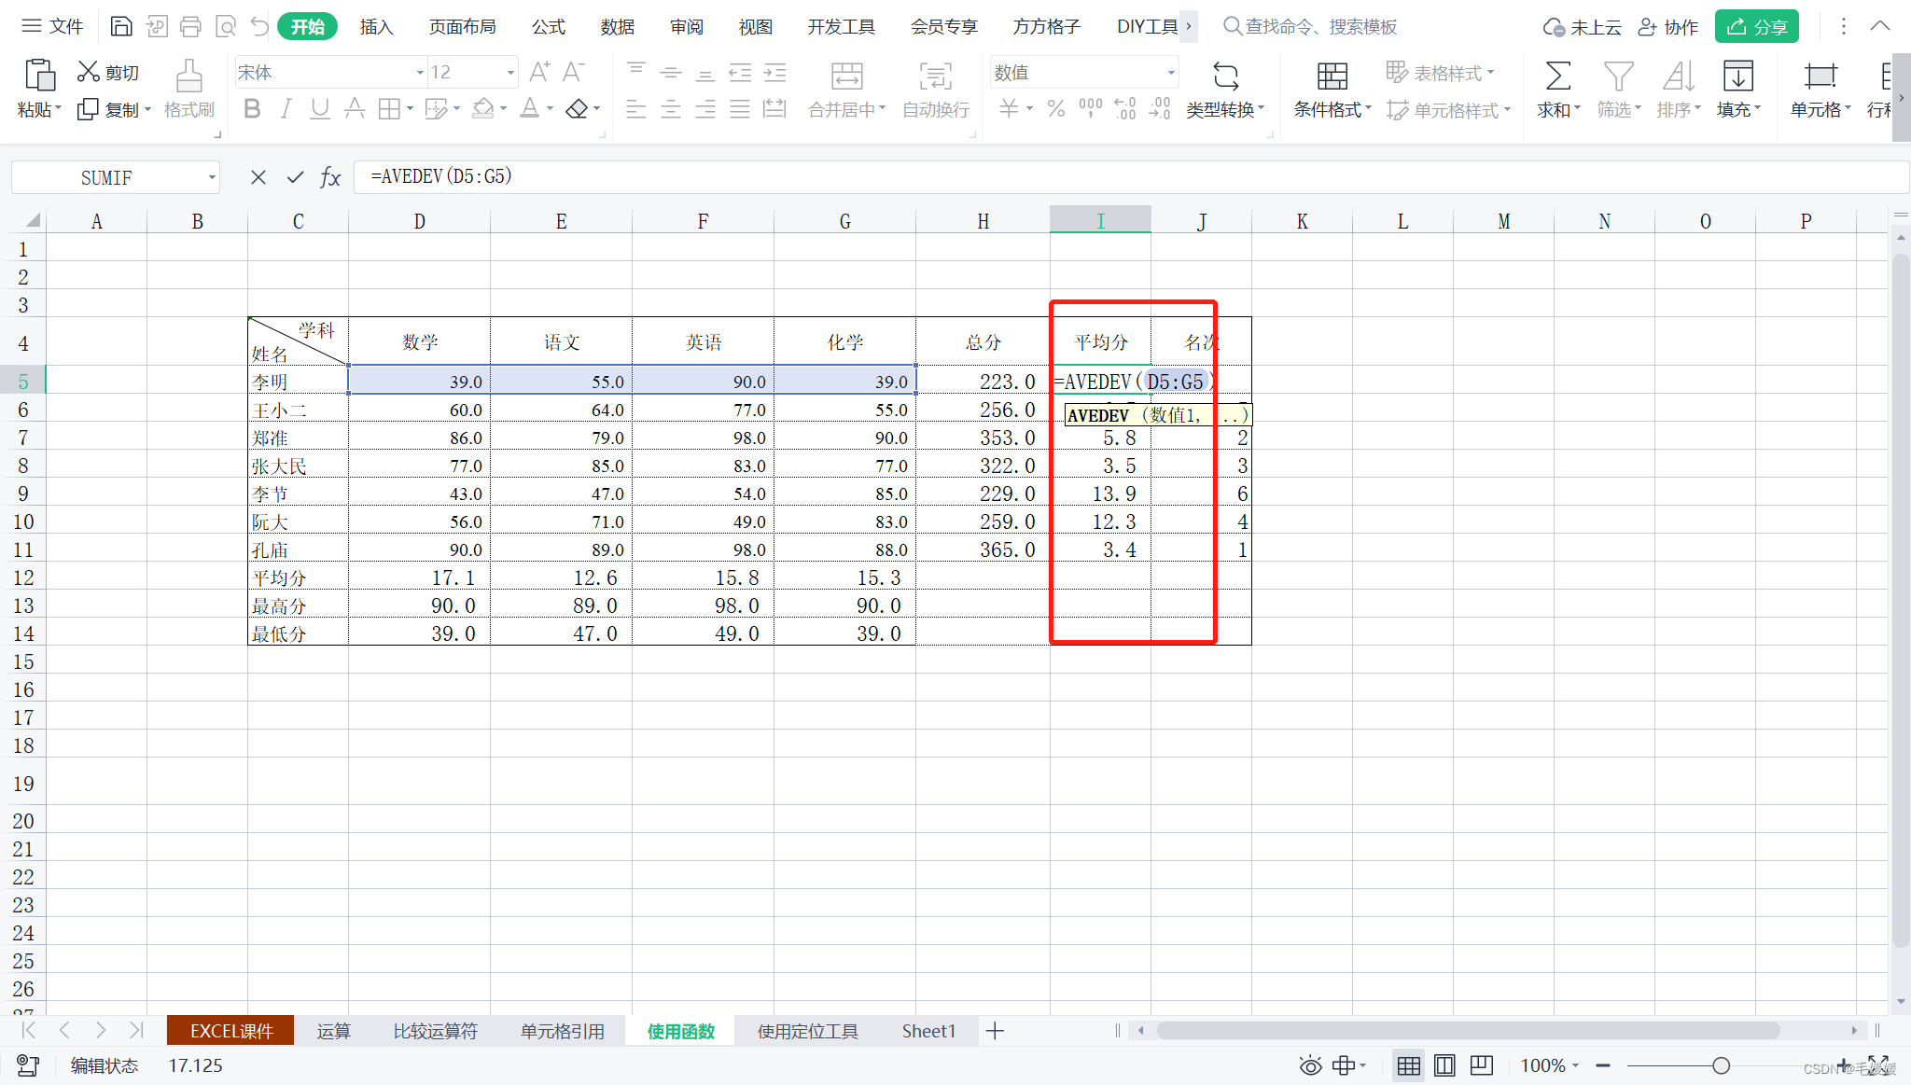Click the search commands field
This screenshot has height=1085, width=1911.
(1310, 27)
